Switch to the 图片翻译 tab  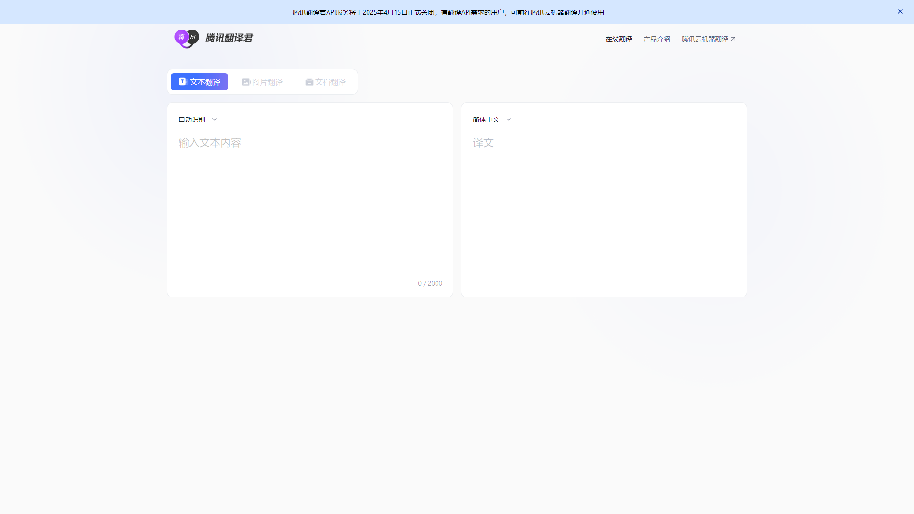[x=262, y=81]
